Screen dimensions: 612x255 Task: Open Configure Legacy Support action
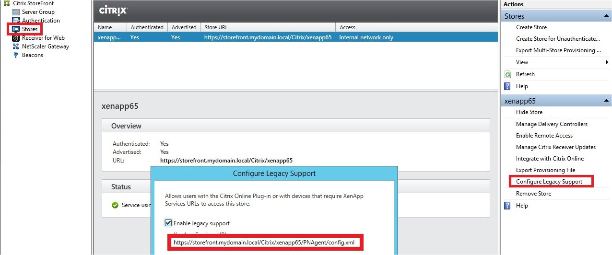[x=549, y=182]
